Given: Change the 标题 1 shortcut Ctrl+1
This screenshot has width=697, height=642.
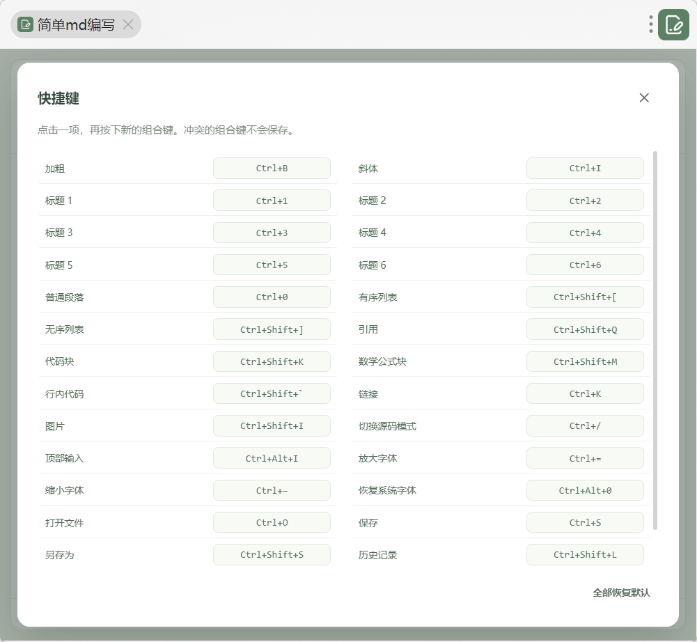Looking at the screenshot, I should 272,201.
